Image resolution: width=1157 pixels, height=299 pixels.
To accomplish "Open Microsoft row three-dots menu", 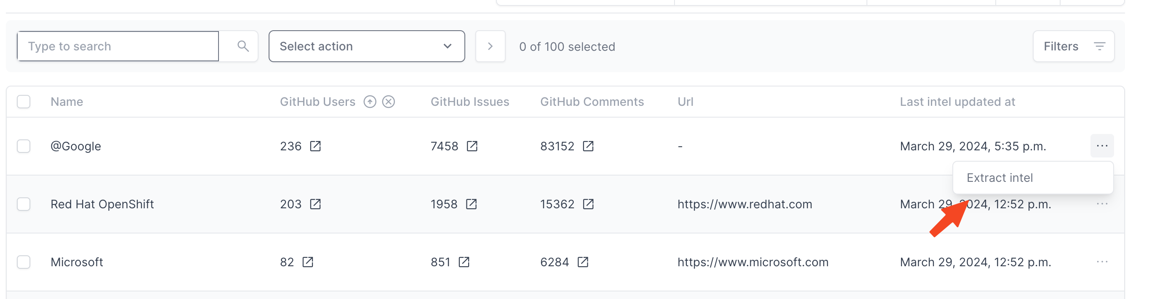I will pos(1102,262).
